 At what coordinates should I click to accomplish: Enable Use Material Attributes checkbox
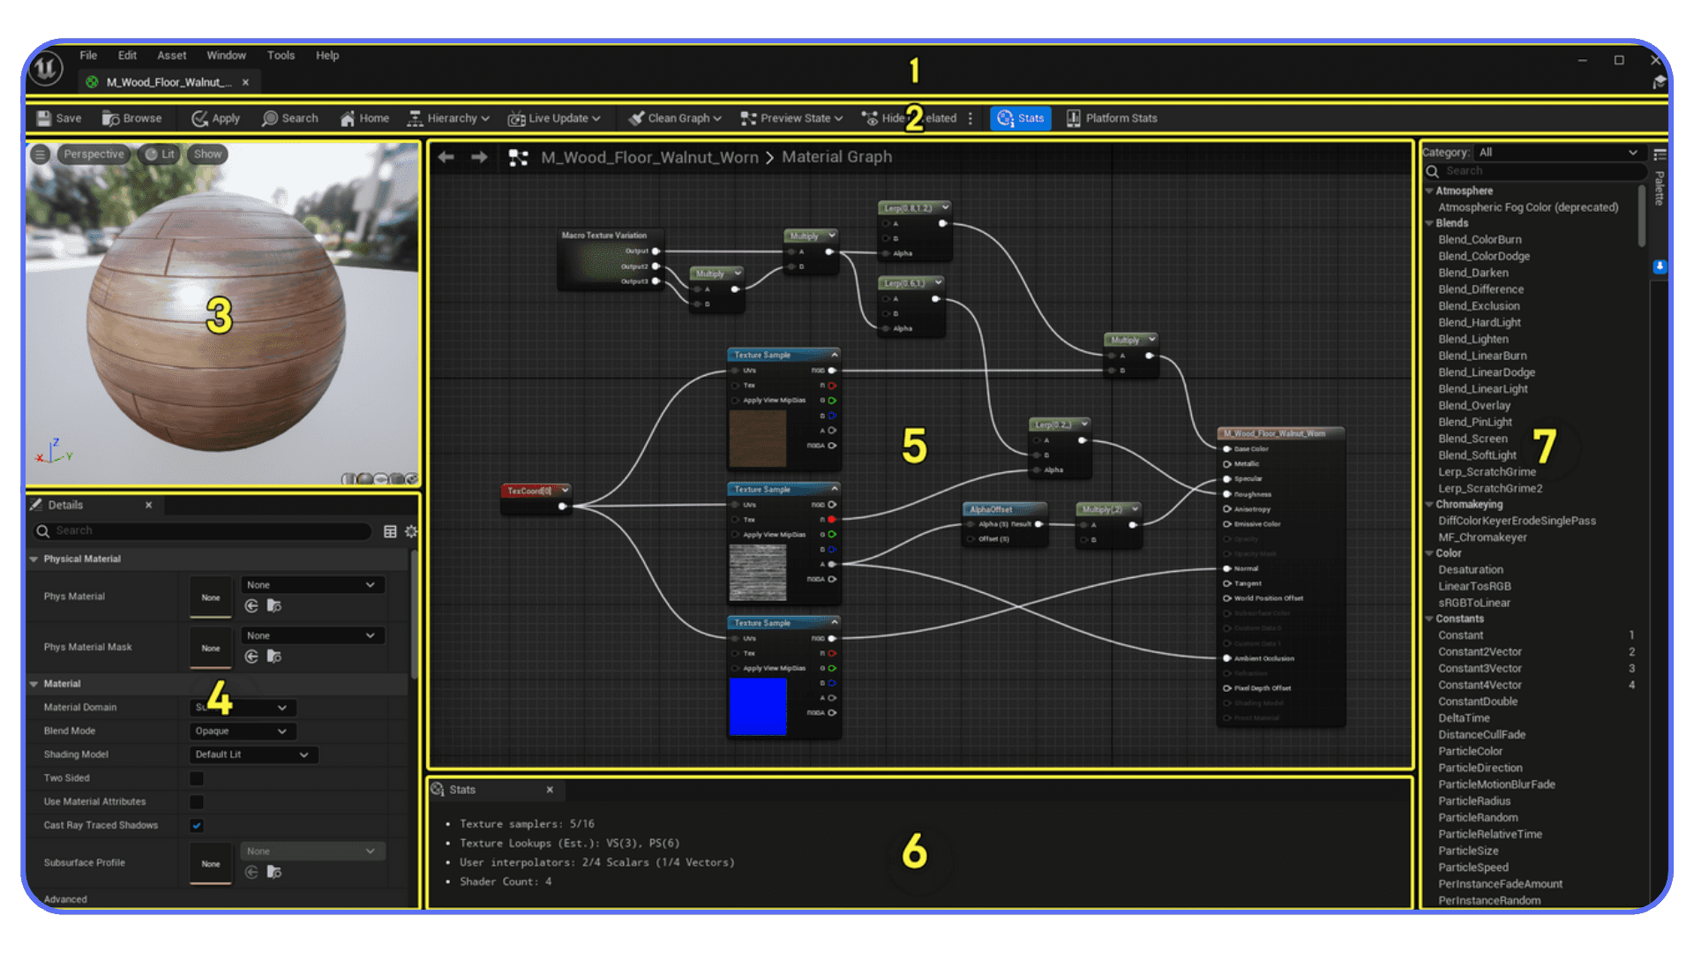197,802
